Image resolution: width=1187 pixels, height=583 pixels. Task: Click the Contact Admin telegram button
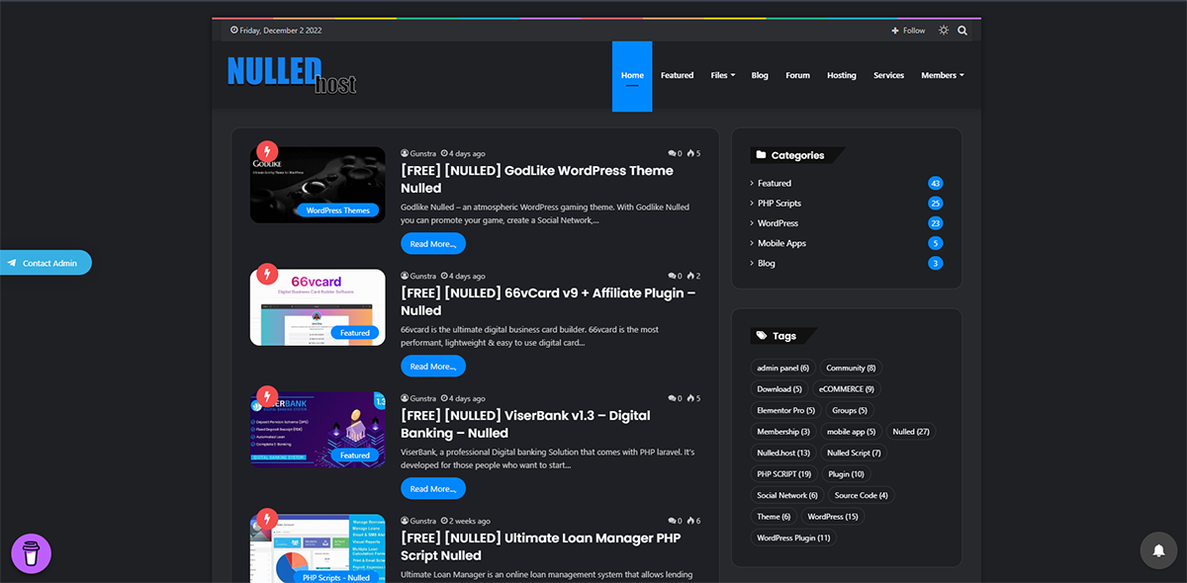pos(44,263)
